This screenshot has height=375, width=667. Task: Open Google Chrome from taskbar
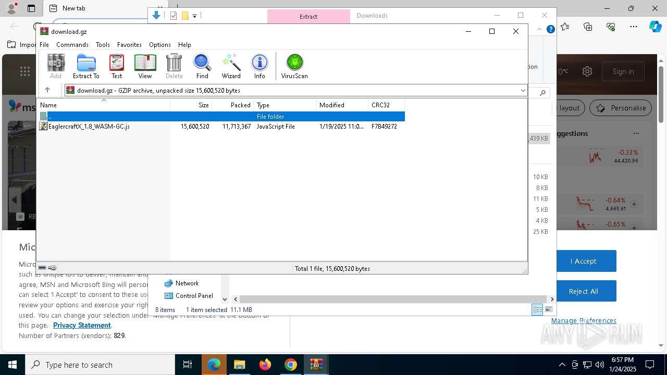click(290, 365)
